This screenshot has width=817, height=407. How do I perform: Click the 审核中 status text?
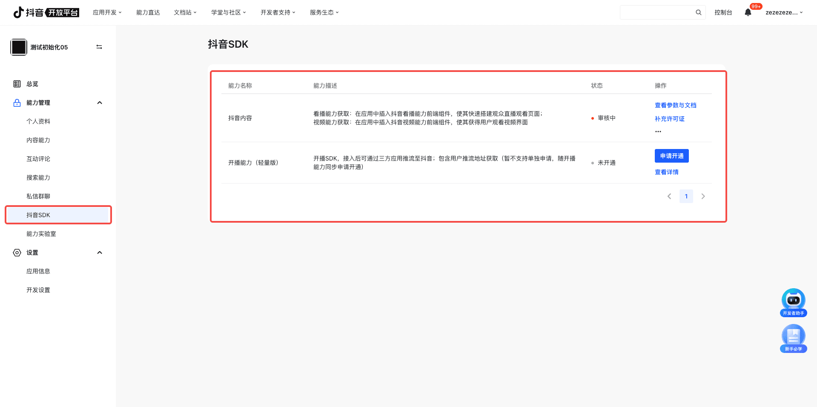pyautogui.click(x=607, y=118)
